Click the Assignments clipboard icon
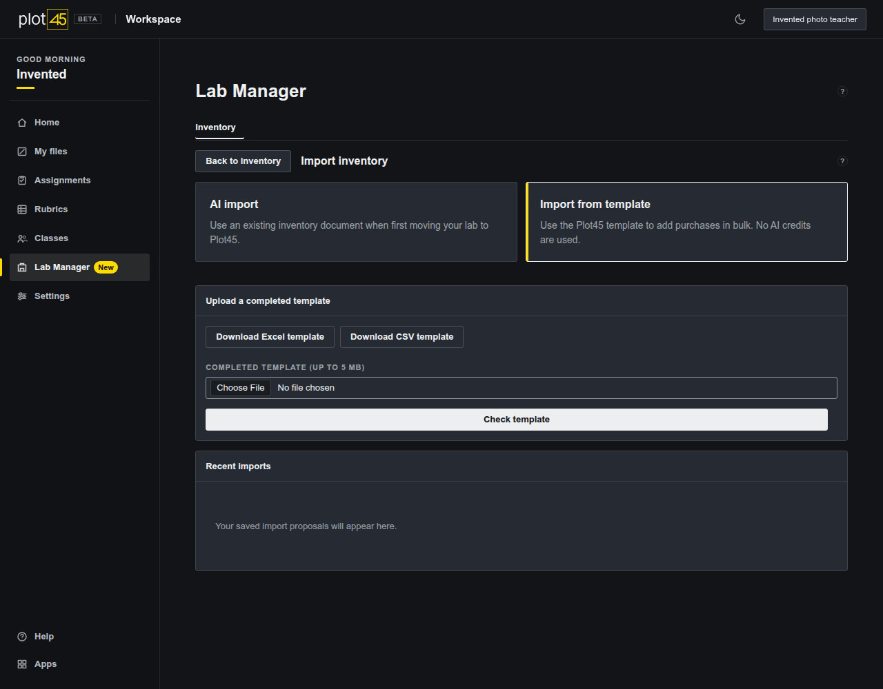This screenshot has width=883, height=689. point(22,181)
